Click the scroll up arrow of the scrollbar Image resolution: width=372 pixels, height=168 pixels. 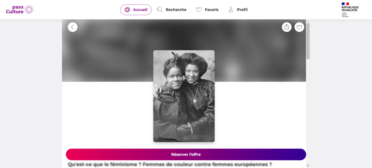click(308, 21)
